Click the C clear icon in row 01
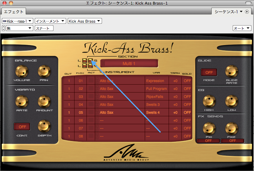 pyautogui.click(x=97, y=82)
